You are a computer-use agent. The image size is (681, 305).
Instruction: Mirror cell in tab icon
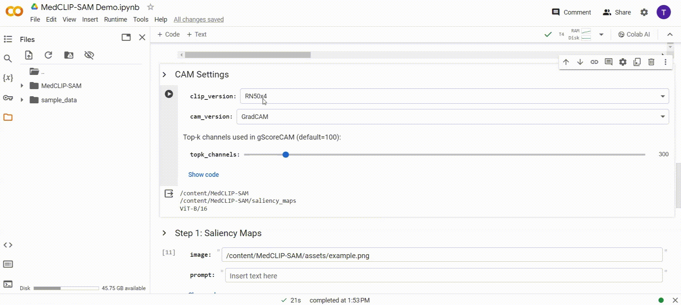pos(637,62)
